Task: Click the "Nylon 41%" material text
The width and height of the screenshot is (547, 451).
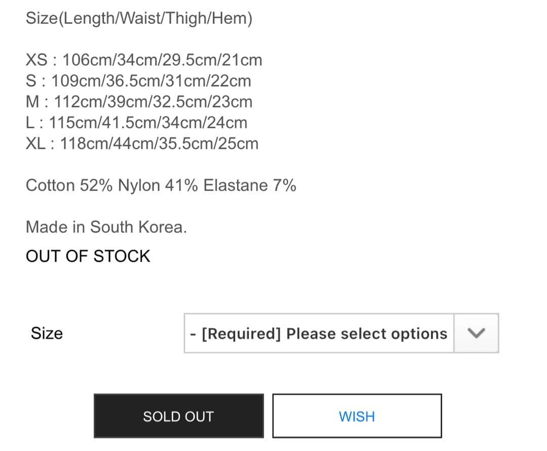Action: pos(159,185)
